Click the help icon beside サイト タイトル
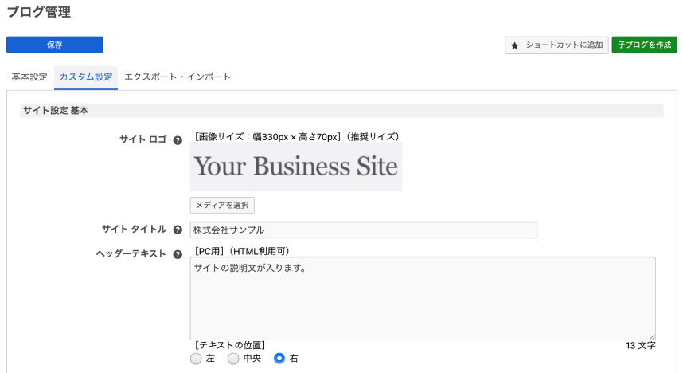 coord(178,230)
